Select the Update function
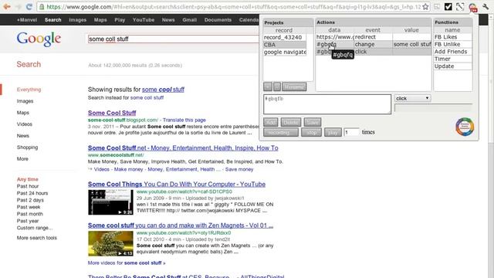494x278 pixels. [x=453, y=66]
